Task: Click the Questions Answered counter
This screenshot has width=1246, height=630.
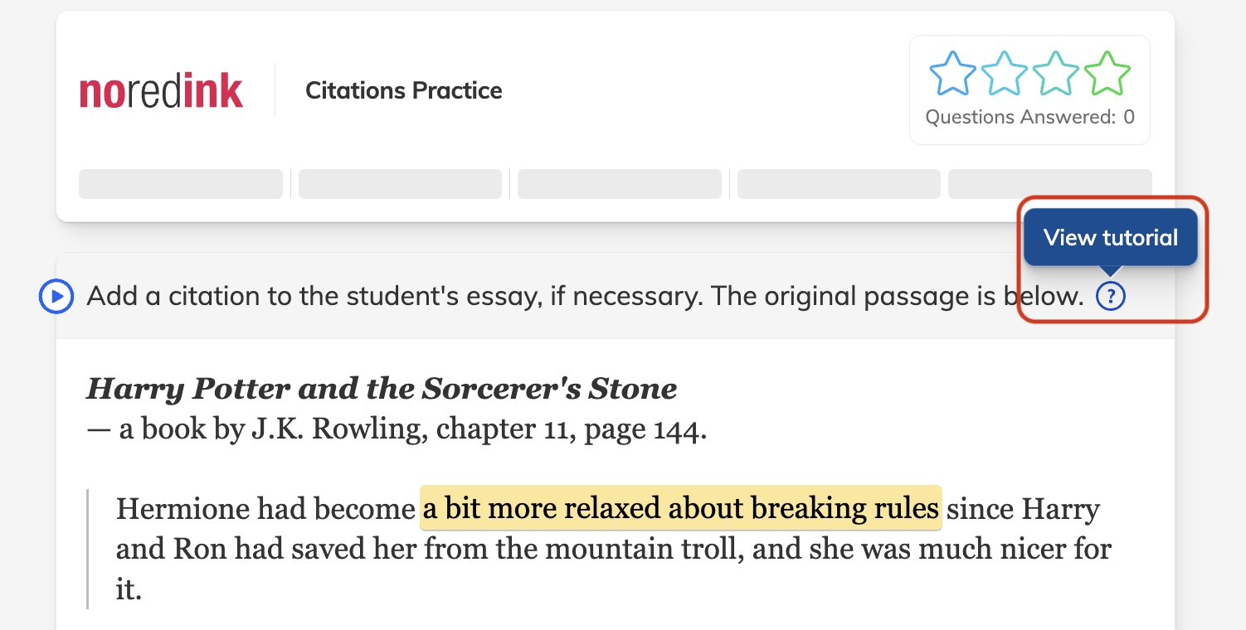Action: coord(1029,118)
